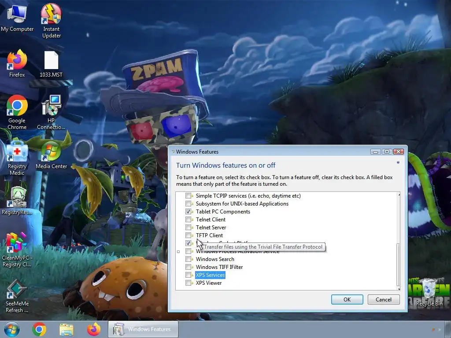Click the feature list scrollbar down arrow

click(x=399, y=288)
